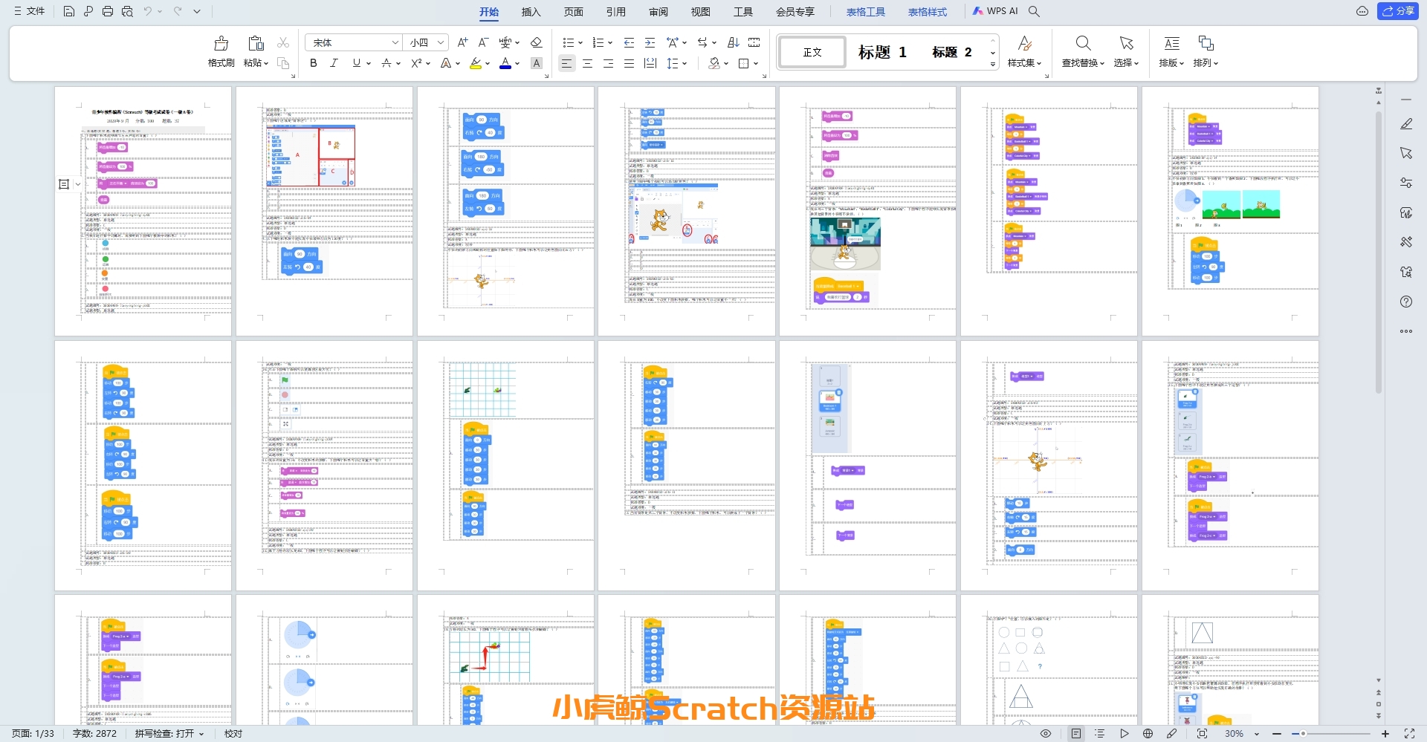
Task: Open the font size dropdown 小四
Action: pos(441,42)
